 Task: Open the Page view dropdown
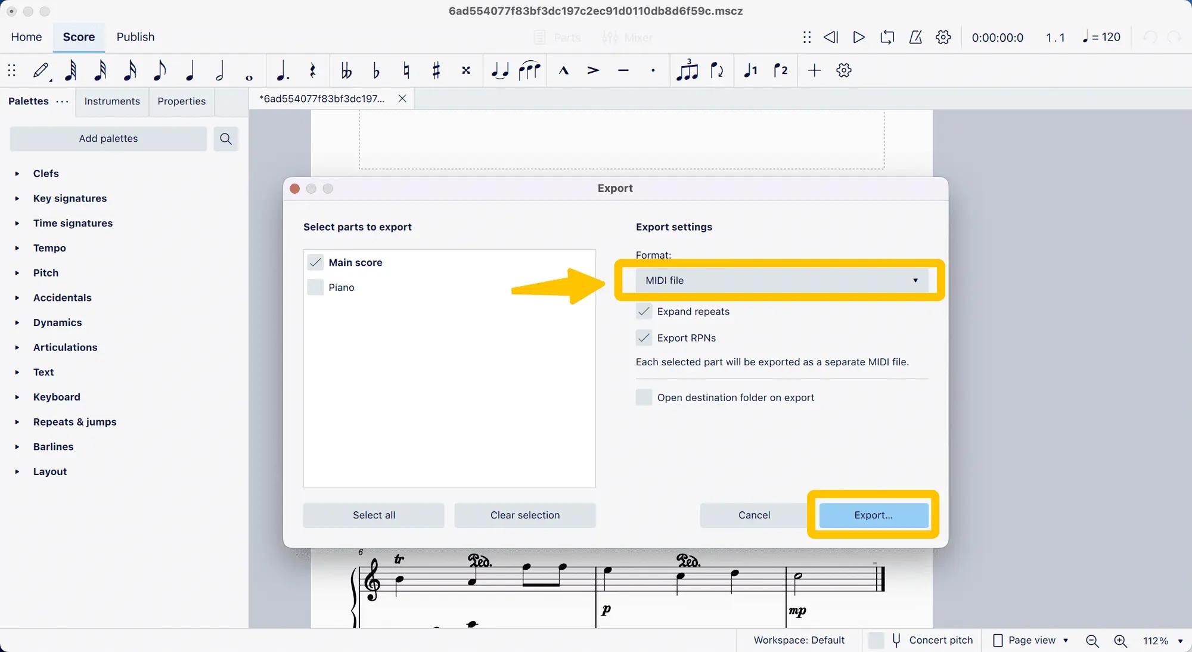[x=1030, y=640]
